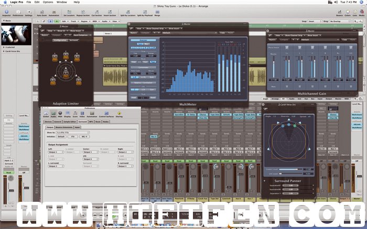
Task: Select Global icon in Preferences window
Action: point(46,113)
